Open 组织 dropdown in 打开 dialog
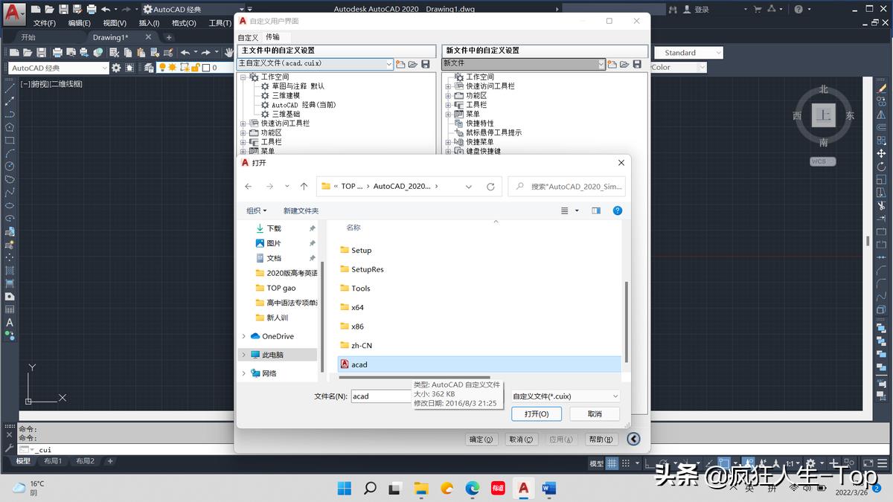Viewport: 893px width, 502px height. 257,211
